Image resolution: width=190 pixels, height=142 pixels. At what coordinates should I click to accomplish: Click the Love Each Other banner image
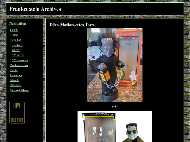click(x=17, y=113)
